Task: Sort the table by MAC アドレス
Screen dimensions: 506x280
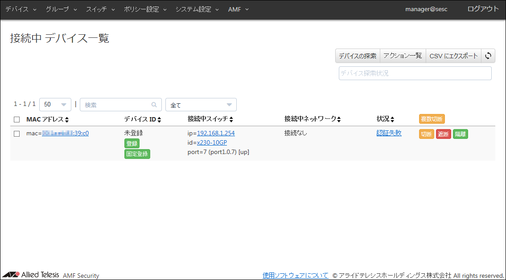Action: click(66, 119)
